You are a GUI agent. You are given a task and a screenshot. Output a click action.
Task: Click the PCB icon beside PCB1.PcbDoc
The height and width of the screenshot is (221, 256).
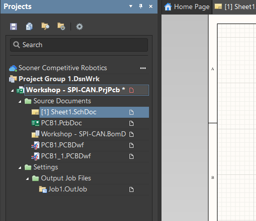pyautogui.click(x=35, y=123)
